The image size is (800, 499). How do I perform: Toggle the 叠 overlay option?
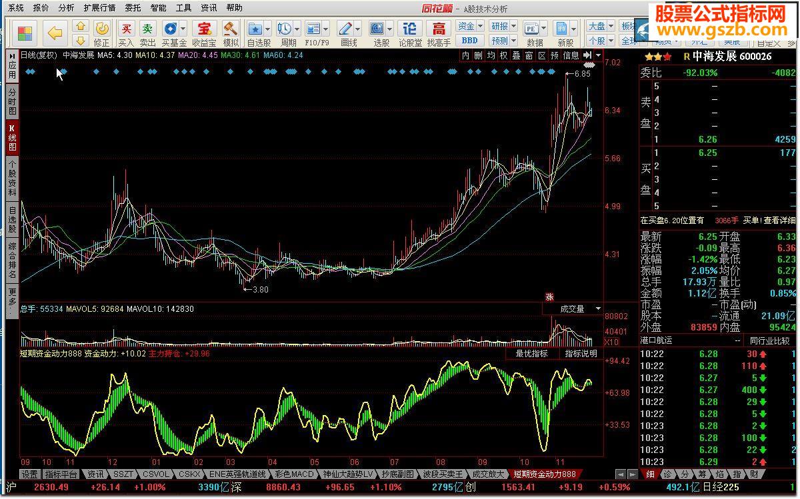(x=516, y=55)
